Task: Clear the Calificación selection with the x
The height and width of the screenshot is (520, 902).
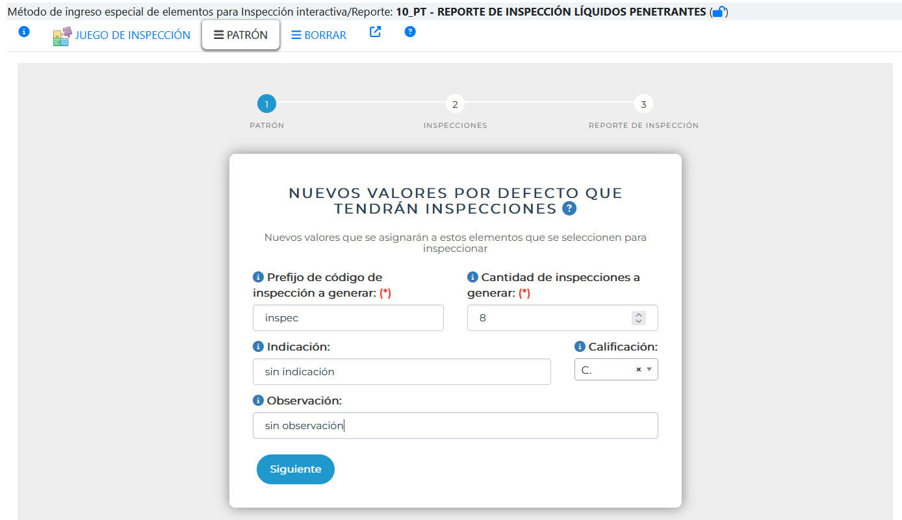Action: coord(638,369)
